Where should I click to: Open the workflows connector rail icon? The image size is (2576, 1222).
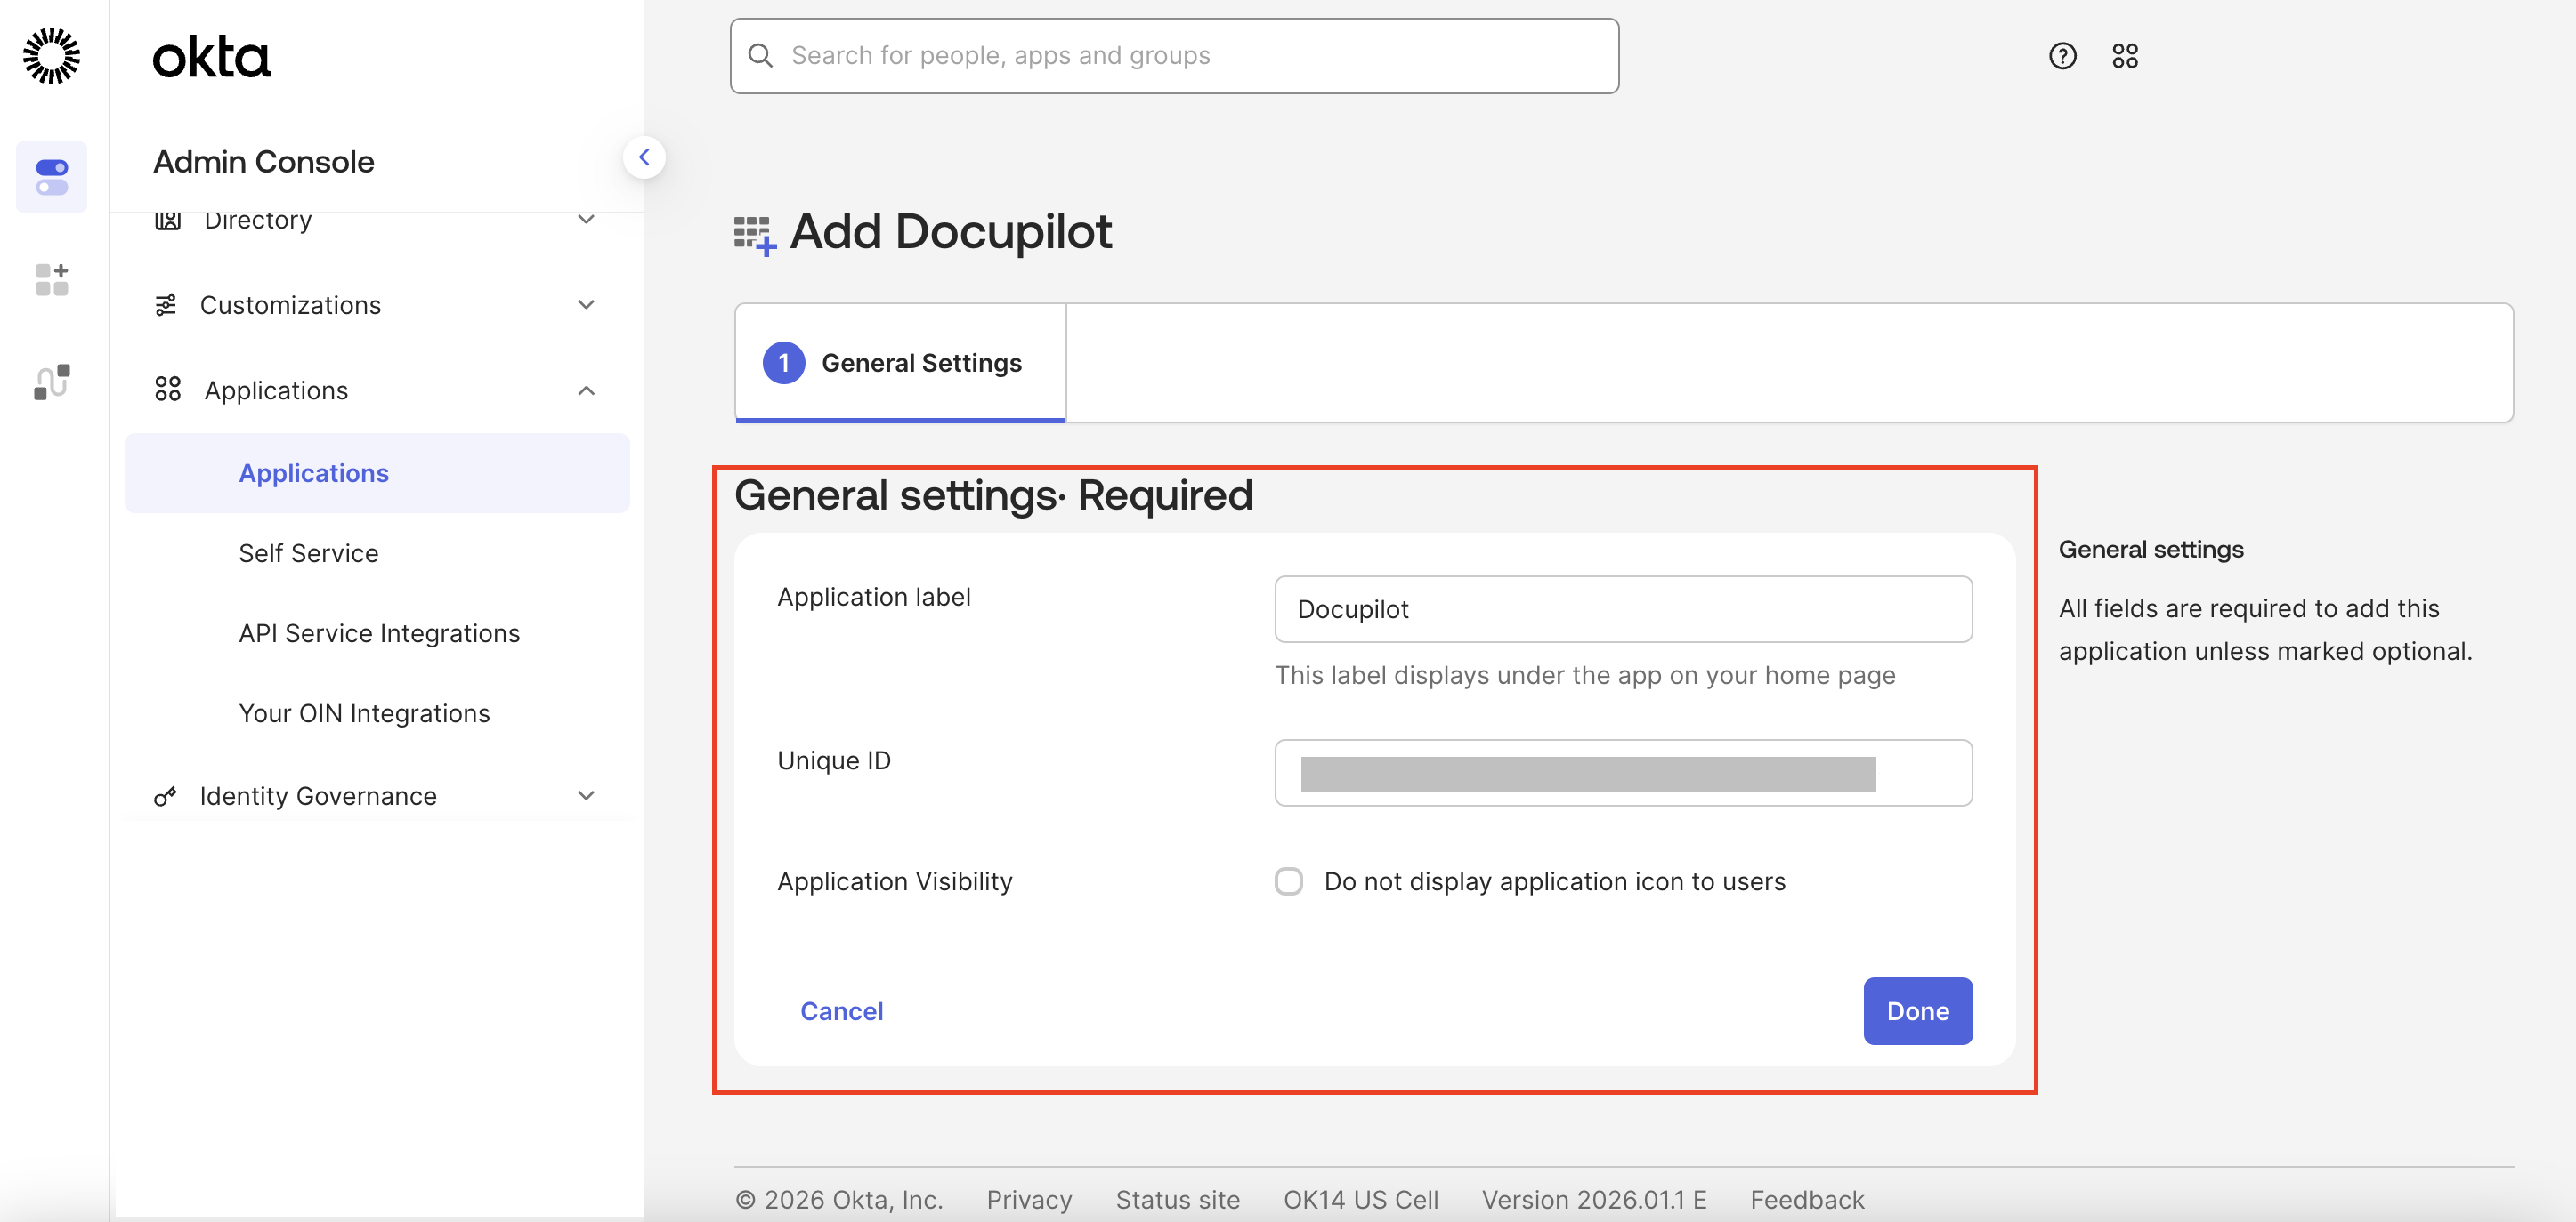[51, 382]
